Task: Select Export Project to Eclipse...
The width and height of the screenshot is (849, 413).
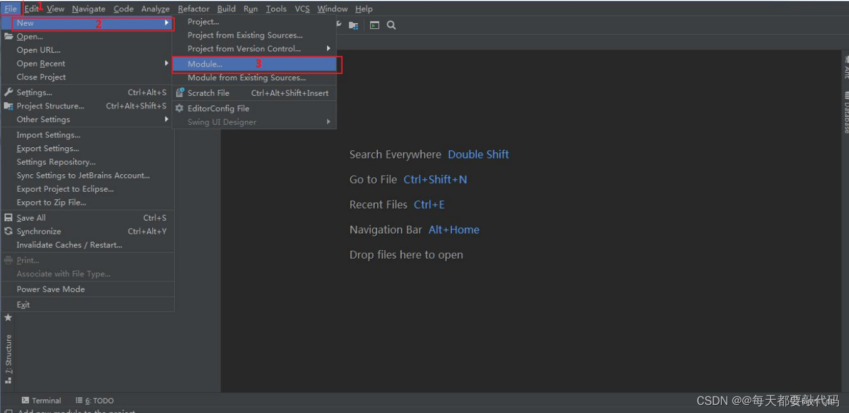Action: coord(87,189)
